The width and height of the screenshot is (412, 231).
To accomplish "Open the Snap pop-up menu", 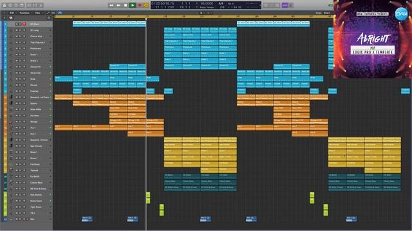I will point(327,13).
